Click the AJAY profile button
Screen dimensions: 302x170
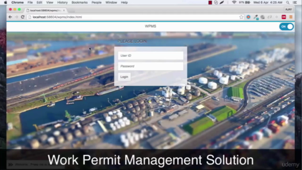pos(288,9)
